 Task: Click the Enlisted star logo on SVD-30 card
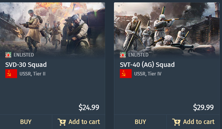pyautogui.click(x=8, y=55)
